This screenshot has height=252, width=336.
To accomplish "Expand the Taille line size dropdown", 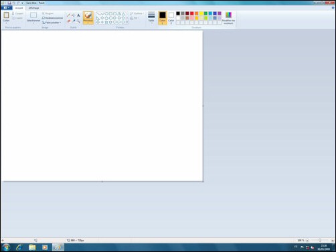I will pos(151,17).
